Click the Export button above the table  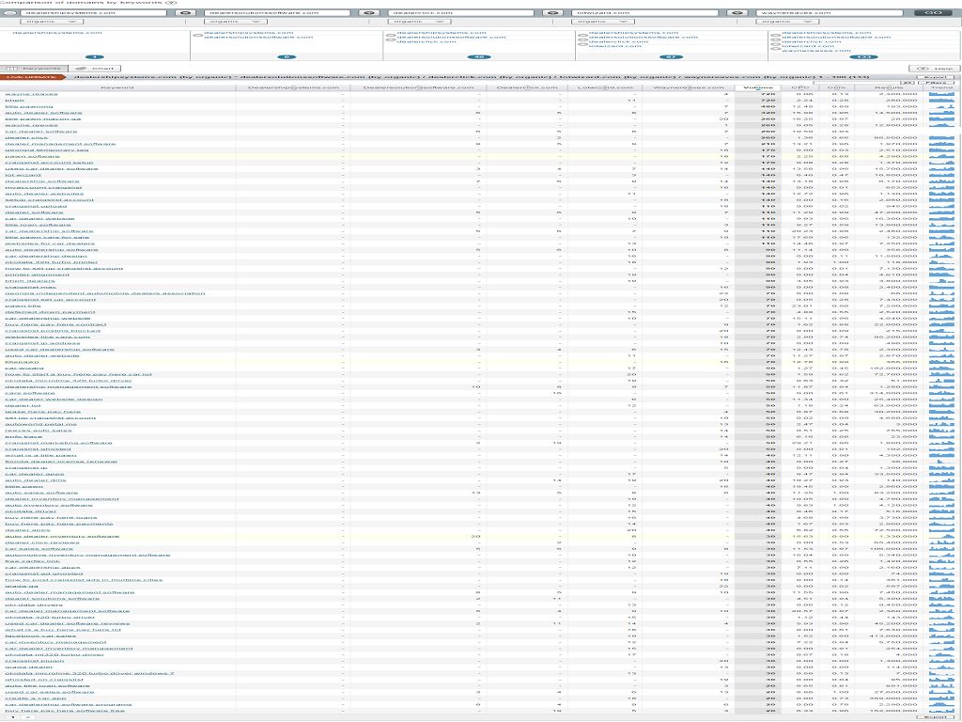[935, 77]
